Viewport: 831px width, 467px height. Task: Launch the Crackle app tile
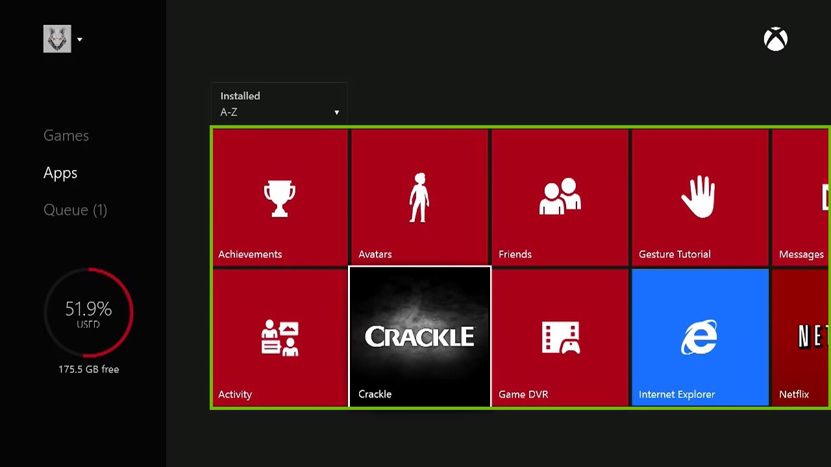coord(419,337)
